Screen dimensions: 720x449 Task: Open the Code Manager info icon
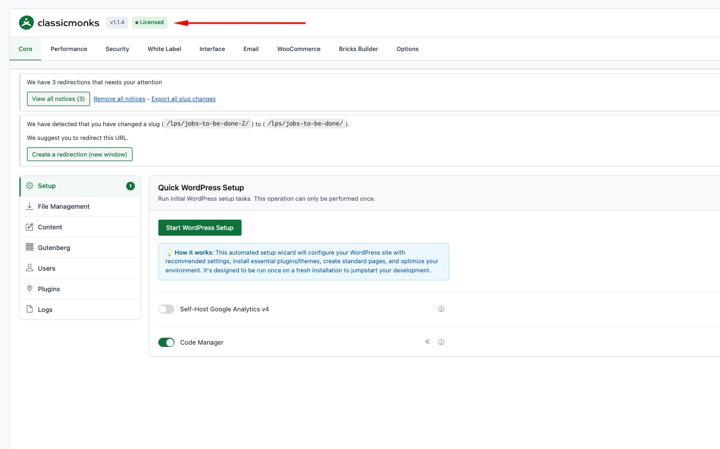(x=441, y=342)
